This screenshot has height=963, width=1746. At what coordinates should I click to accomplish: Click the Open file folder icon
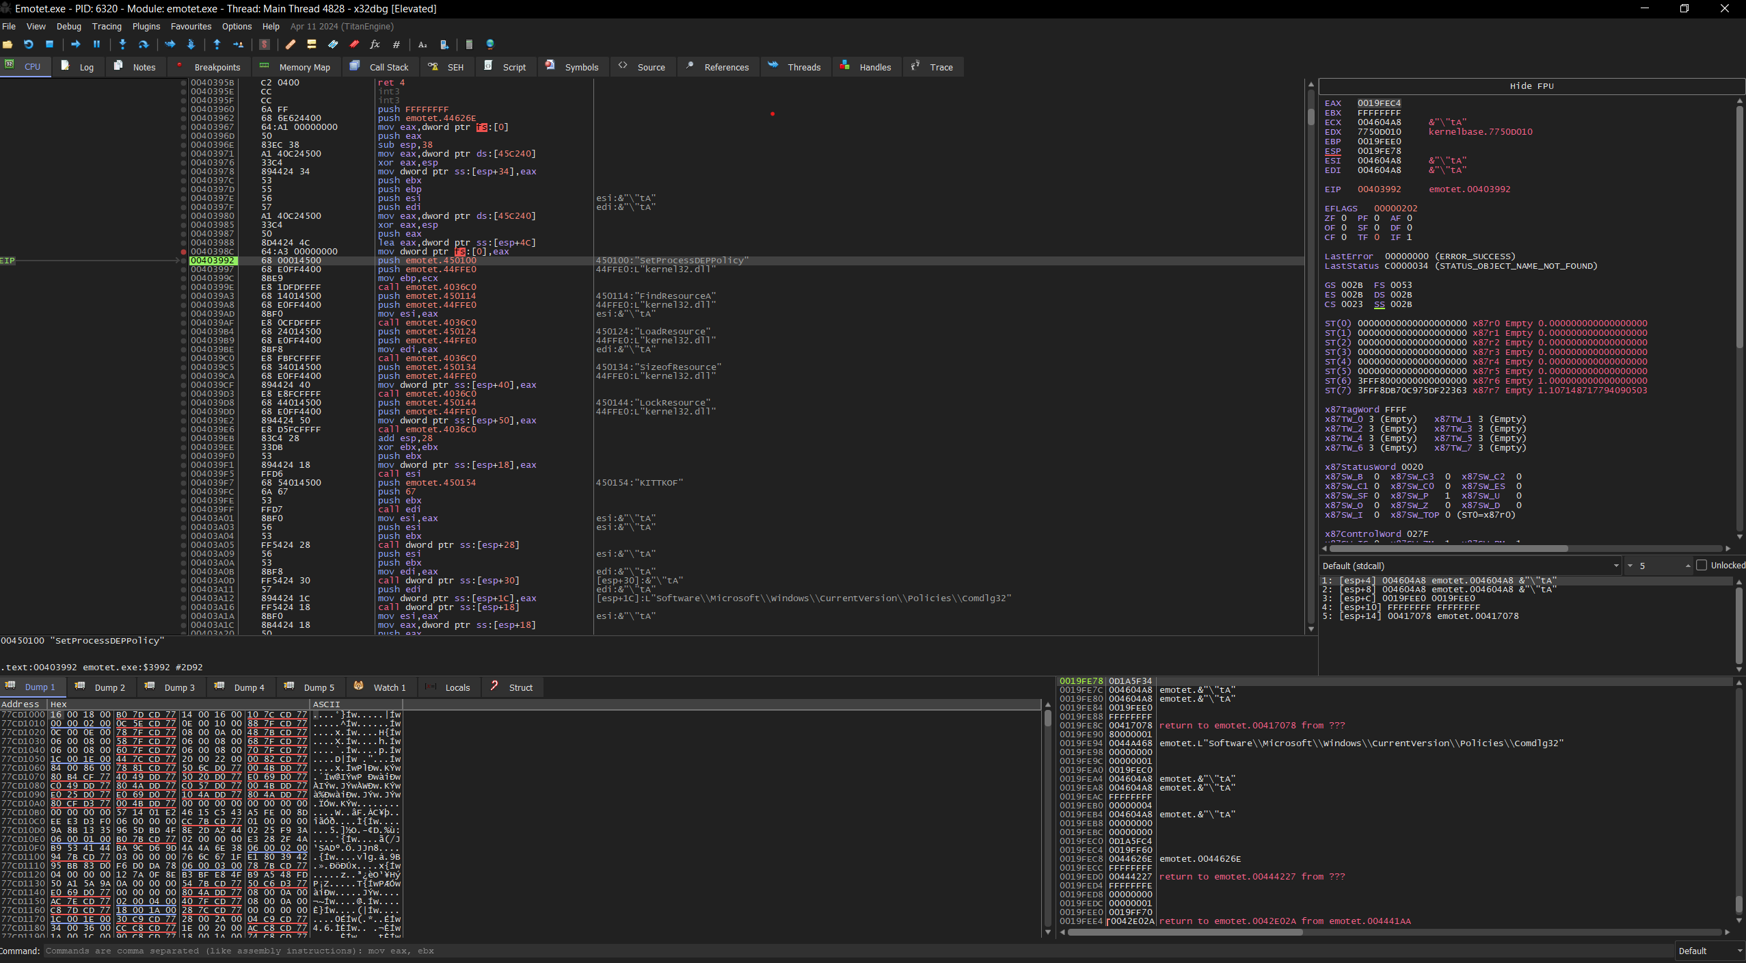point(8,44)
